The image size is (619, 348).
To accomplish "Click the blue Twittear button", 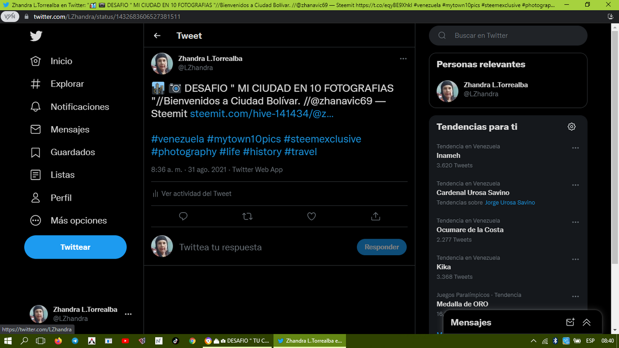I will point(75,247).
